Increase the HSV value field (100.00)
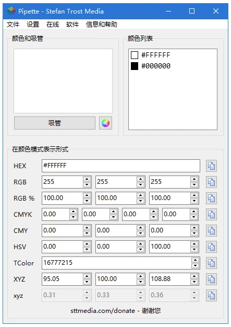The width and height of the screenshot is (231, 327). (194, 244)
